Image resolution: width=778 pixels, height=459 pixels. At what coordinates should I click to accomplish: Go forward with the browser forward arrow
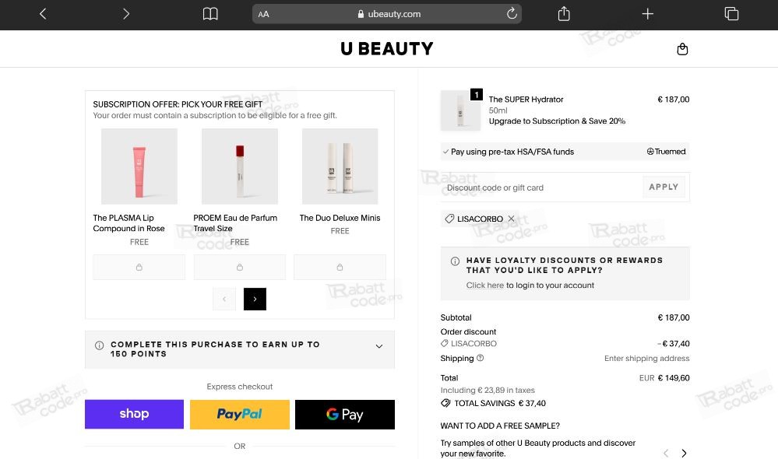[126, 14]
